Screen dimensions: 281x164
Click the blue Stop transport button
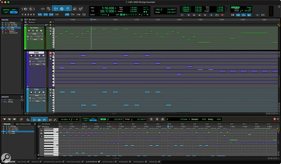[x=211, y=15]
